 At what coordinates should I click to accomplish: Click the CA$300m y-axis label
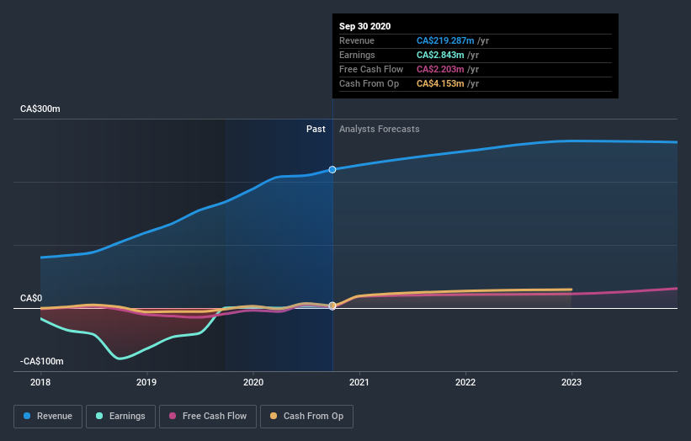coord(40,109)
